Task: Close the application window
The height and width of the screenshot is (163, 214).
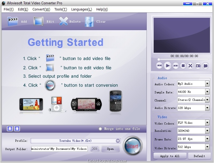Action: click(x=208, y=3)
